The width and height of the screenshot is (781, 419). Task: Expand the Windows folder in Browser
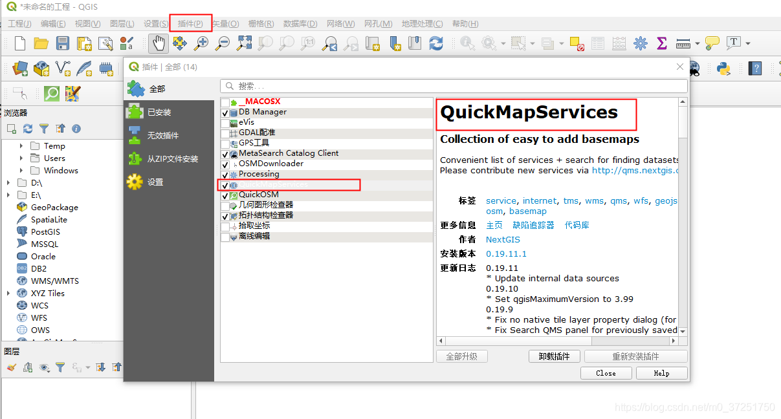pos(21,171)
